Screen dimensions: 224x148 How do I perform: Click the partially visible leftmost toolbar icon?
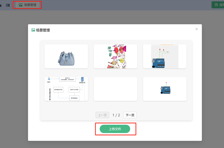tap(1, 5)
